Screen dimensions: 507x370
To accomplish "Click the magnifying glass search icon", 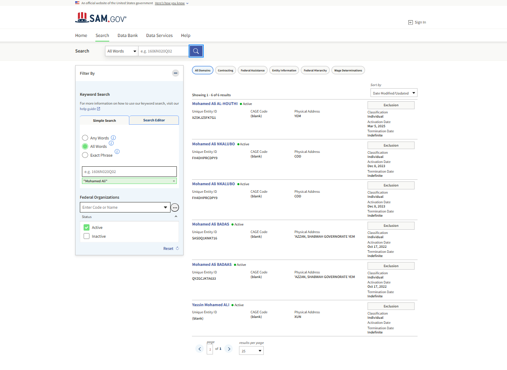I will click(x=196, y=51).
